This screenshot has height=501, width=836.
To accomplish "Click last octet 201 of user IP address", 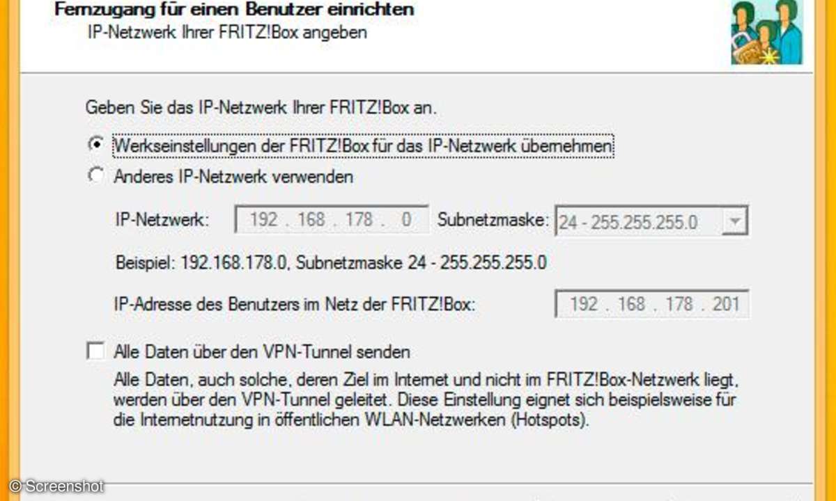I will tap(725, 304).
